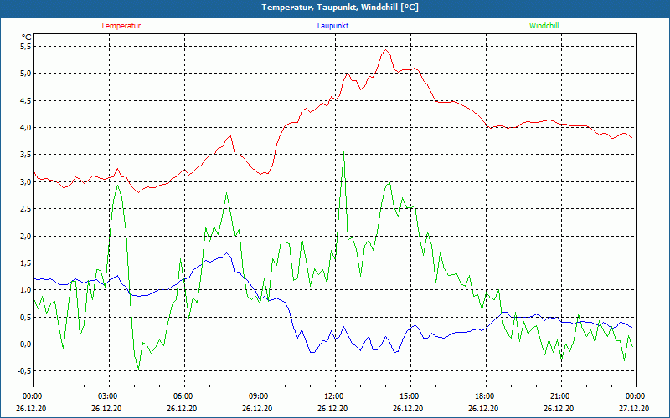Click the 2,5 y-axis value
The width and height of the screenshot is (670, 418).
tap(26, 208)
